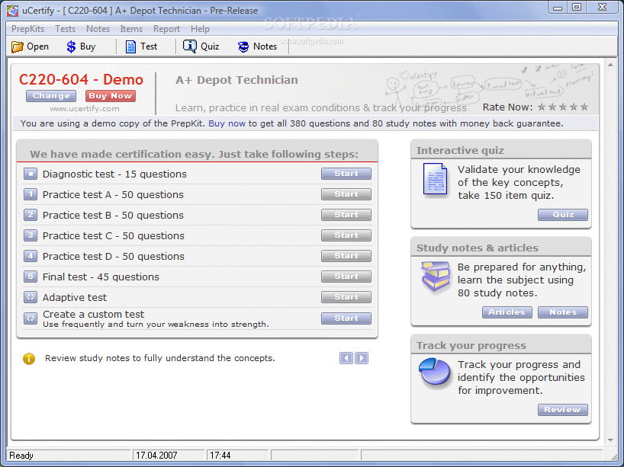This screenshot has width=624, height=467.
Task: Click the number 1 icon for Practice test A
Action: (x=31, y=194)
